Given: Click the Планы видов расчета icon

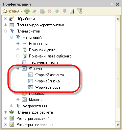Looking at the screenshot, I should 12,112.
